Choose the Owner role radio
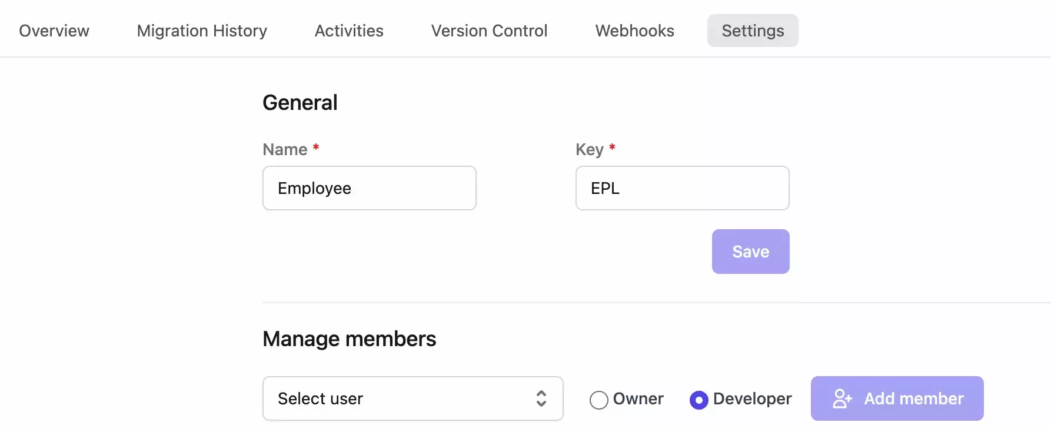Image resolution: width=1051 pixels, height=429 pixels. 599,400
